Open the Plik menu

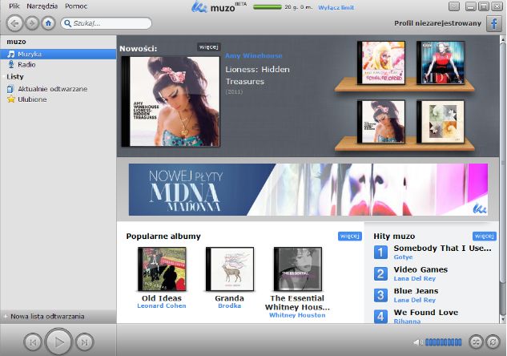click(x=14, y=6)
